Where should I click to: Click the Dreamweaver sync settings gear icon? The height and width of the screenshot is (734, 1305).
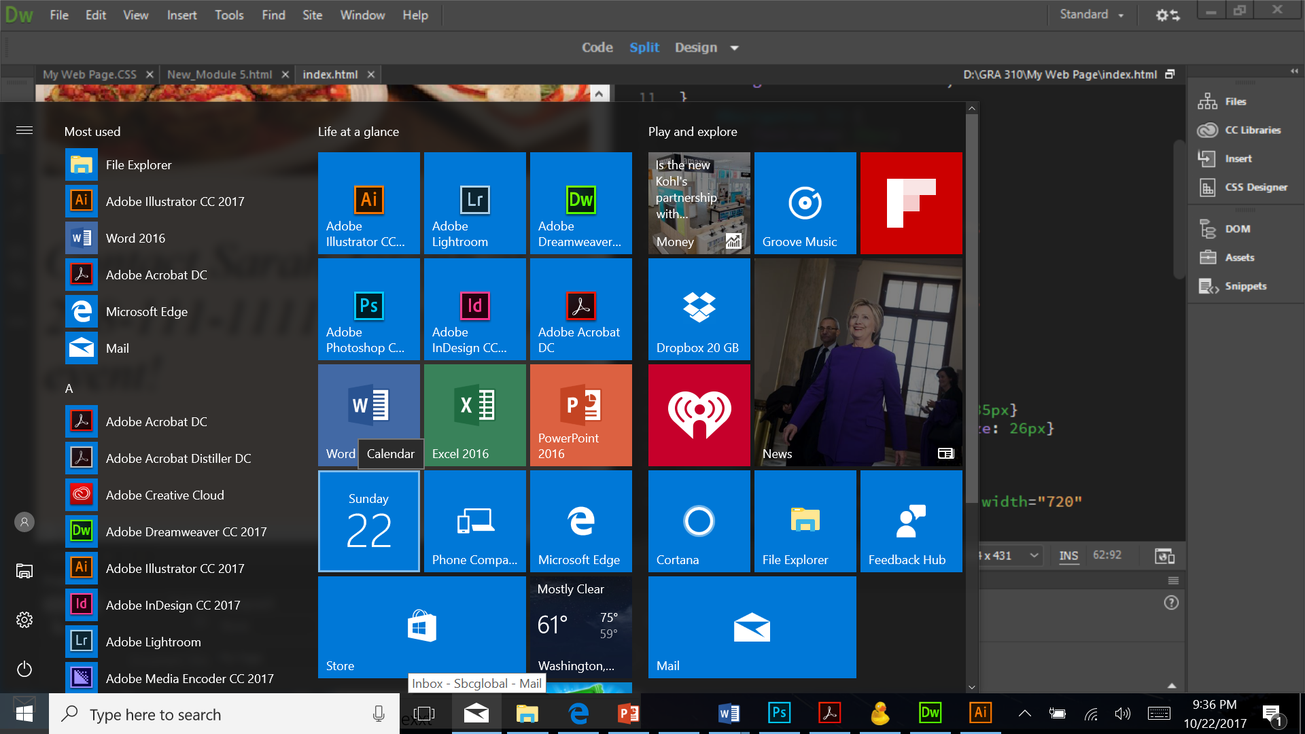pyautogui.click(x=1168, y=15)
